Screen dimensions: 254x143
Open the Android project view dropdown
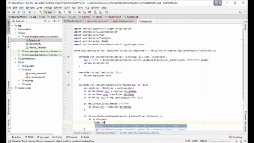coord(19,21)
